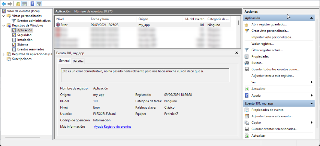Click Vaciar registro action
The width and height of the screenshot is (320, 146).
tap(262, 44)
